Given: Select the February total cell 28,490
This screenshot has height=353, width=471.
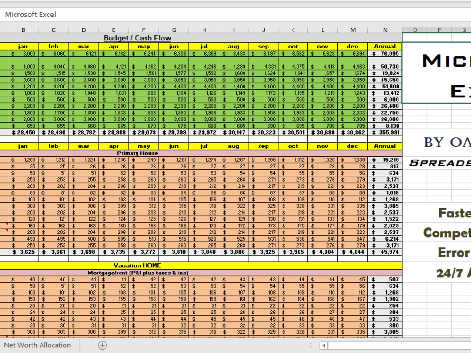Looking at the screenshot, I should (x=54, y=132).
